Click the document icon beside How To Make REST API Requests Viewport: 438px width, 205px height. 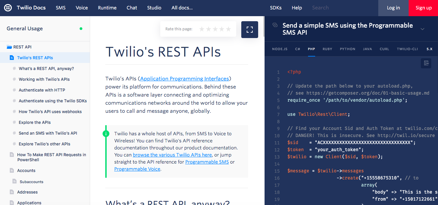(12, 155)
